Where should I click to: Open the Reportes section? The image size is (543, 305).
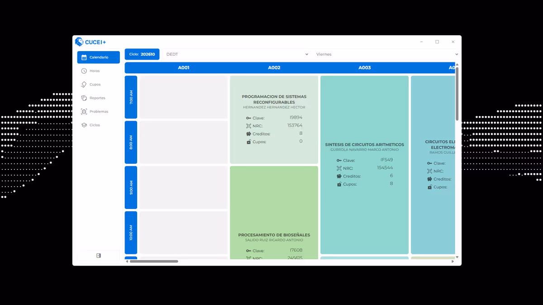(x=98, y=98)
